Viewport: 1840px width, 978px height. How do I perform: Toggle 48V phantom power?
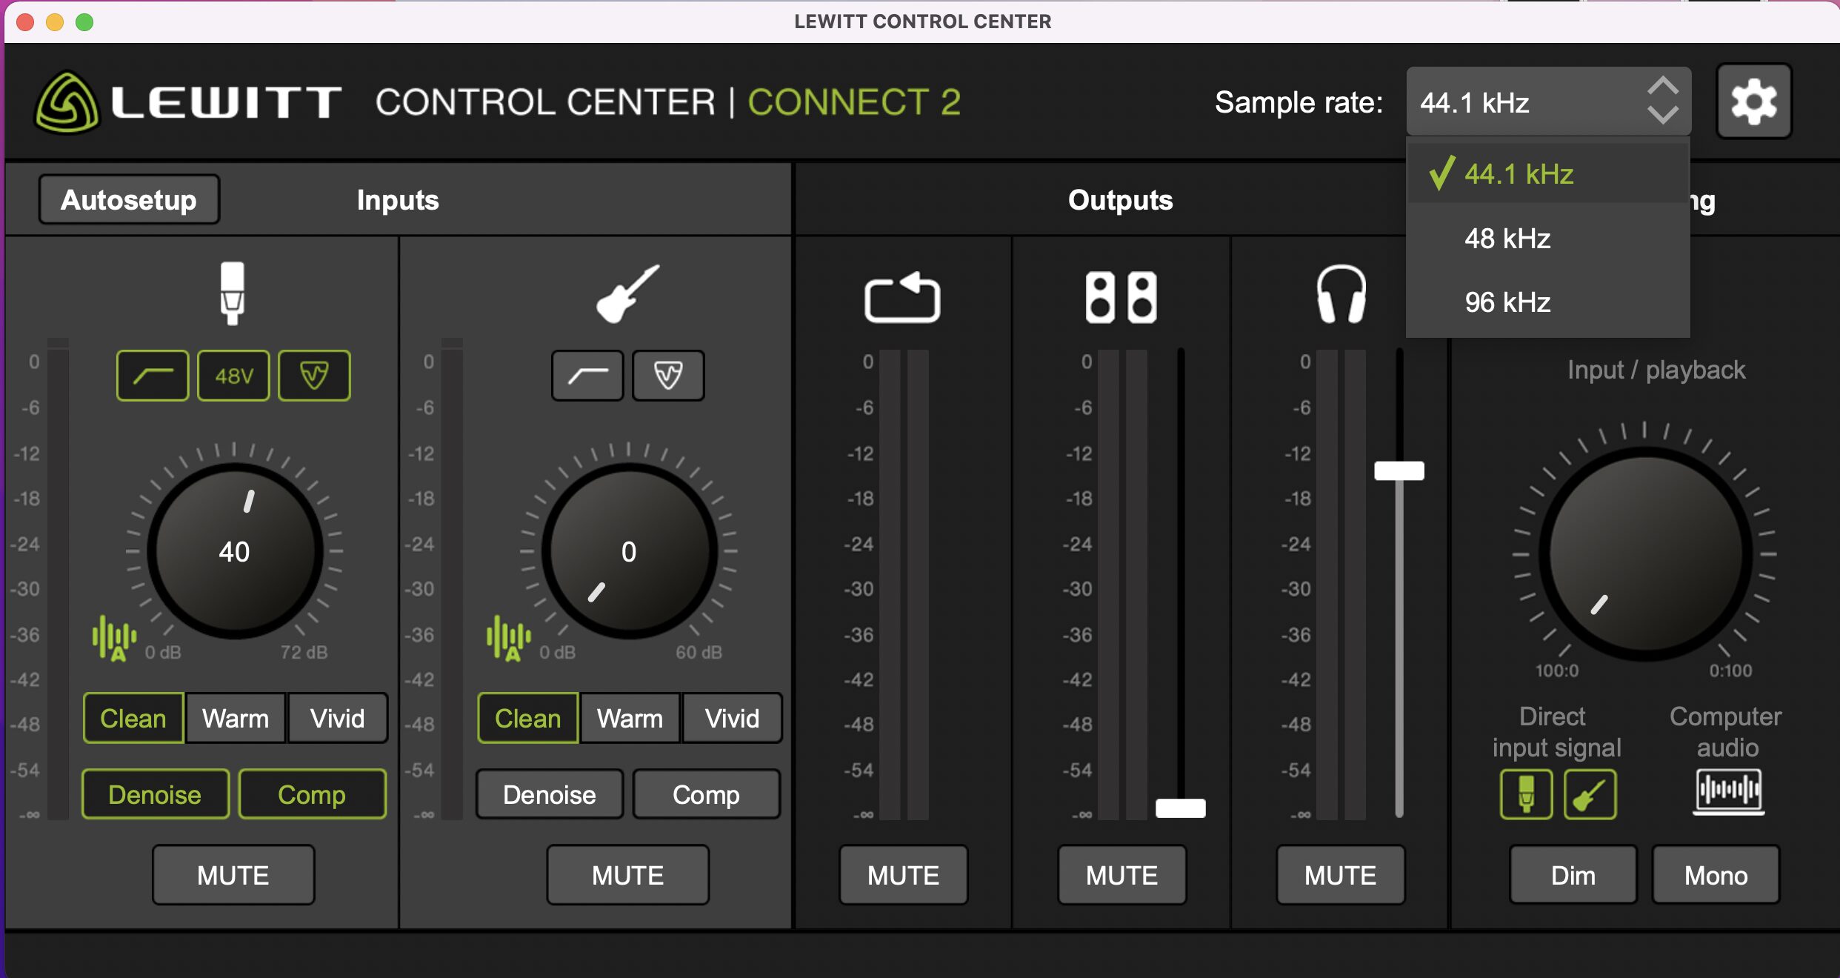233,376
